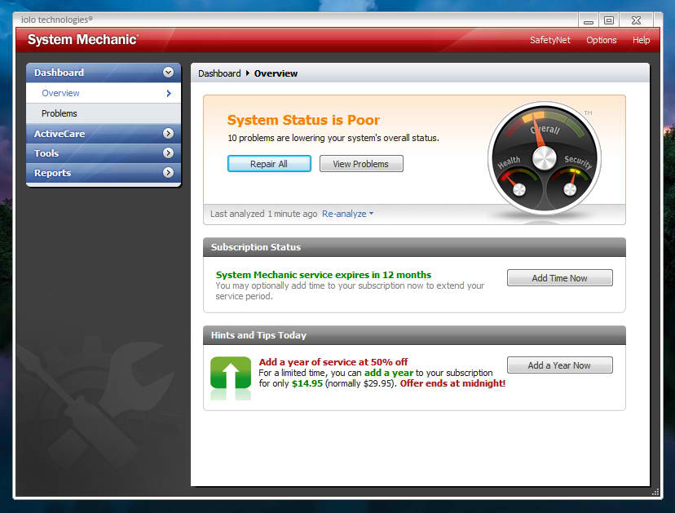Click Add Time Now for subscription
675x513 pixels.
click(x=559, y=277)
